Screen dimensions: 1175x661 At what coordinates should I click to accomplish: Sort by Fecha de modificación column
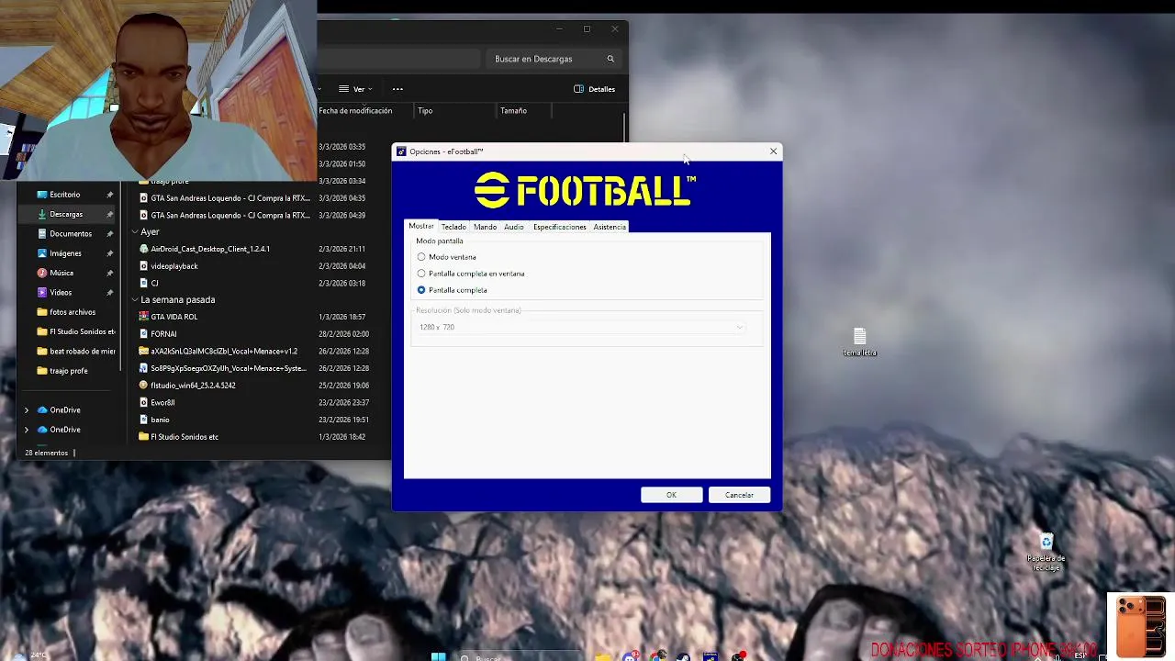tap(355, 111)
